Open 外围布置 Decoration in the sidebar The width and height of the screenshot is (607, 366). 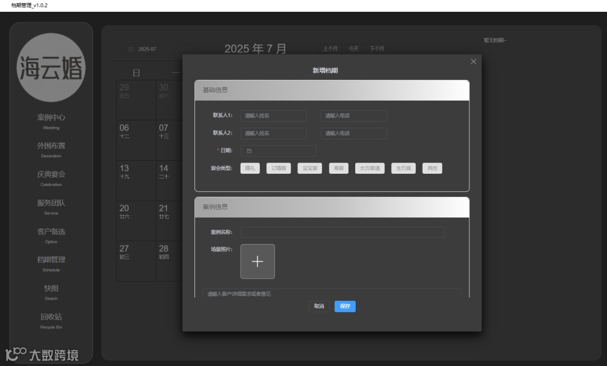[51, 150]
